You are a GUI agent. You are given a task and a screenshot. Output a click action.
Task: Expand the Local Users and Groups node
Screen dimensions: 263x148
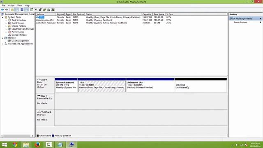click(6, 29)
